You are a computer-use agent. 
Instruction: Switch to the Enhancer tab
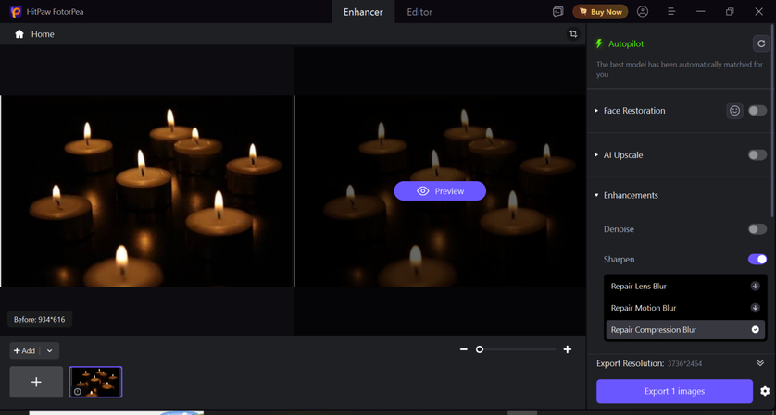pos(363,12)
